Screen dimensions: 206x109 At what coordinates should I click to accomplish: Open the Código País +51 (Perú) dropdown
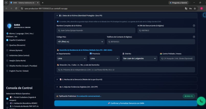(x=81, y=42)
